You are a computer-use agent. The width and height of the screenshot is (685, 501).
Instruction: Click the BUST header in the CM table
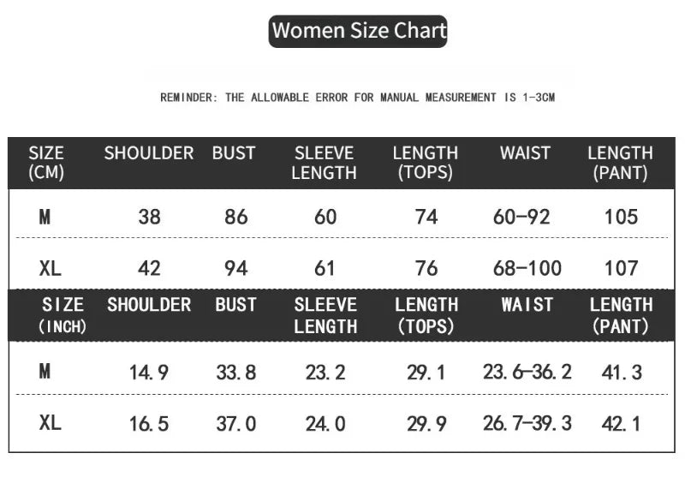pos(234,153)
